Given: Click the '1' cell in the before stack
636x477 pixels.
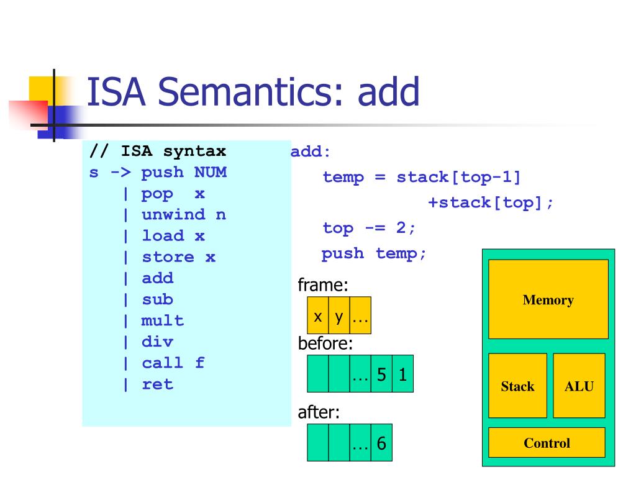Looking at the screenshot, I should click(402, 373).
